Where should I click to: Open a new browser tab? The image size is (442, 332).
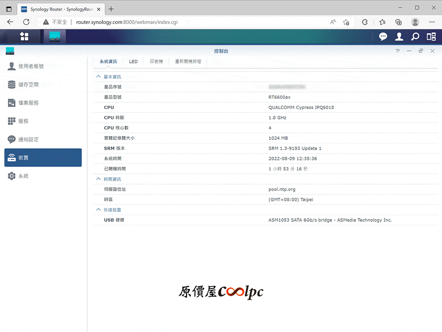pos(111,9)
